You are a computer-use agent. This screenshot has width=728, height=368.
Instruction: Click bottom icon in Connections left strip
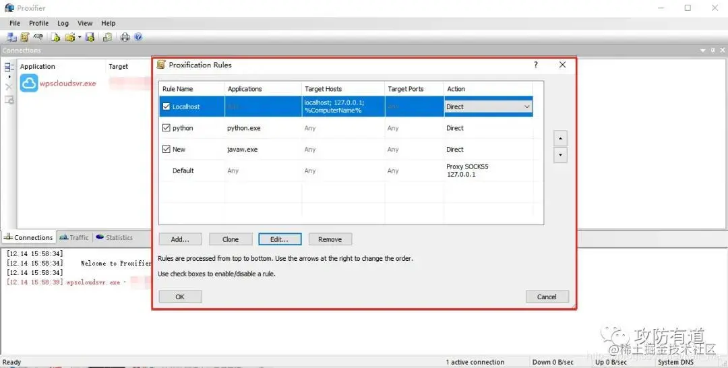[9, 100]
